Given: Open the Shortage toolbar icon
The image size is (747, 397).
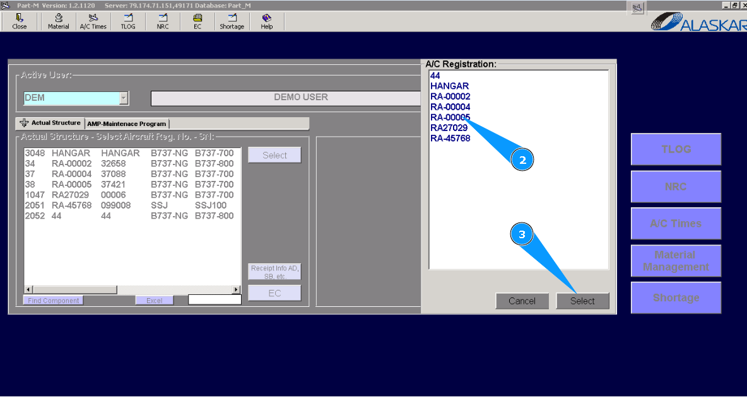Looking at the screenshot, I should (x=232, y=21).
